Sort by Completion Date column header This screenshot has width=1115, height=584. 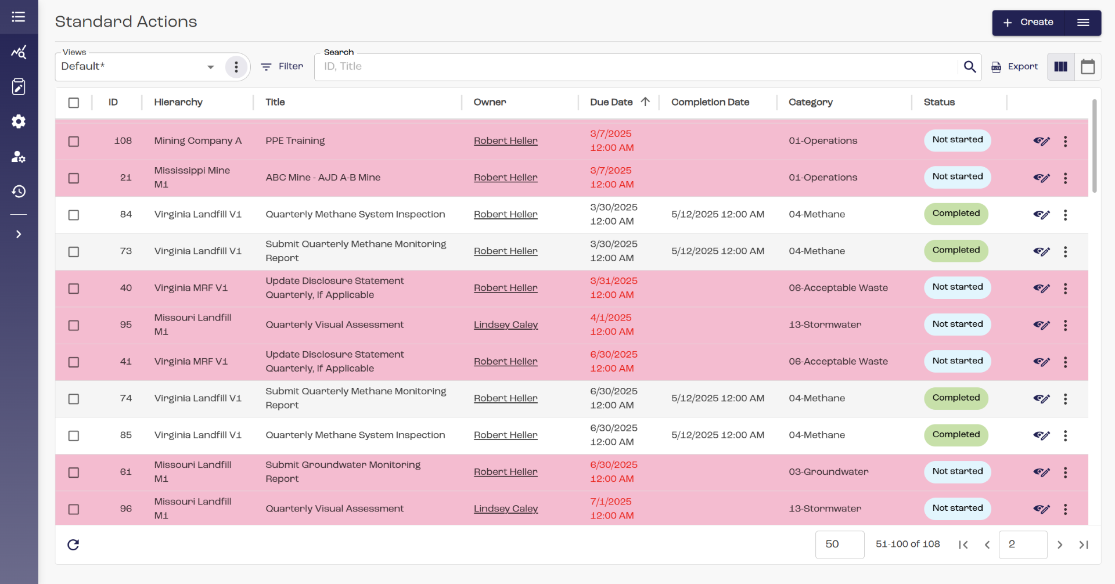(710, 102)
